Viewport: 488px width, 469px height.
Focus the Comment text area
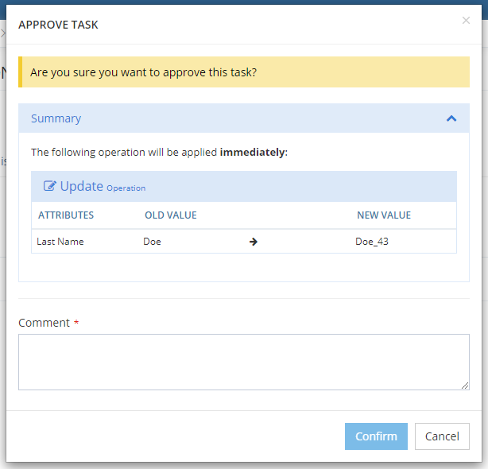pyautogui.click(x=243, y=362)
